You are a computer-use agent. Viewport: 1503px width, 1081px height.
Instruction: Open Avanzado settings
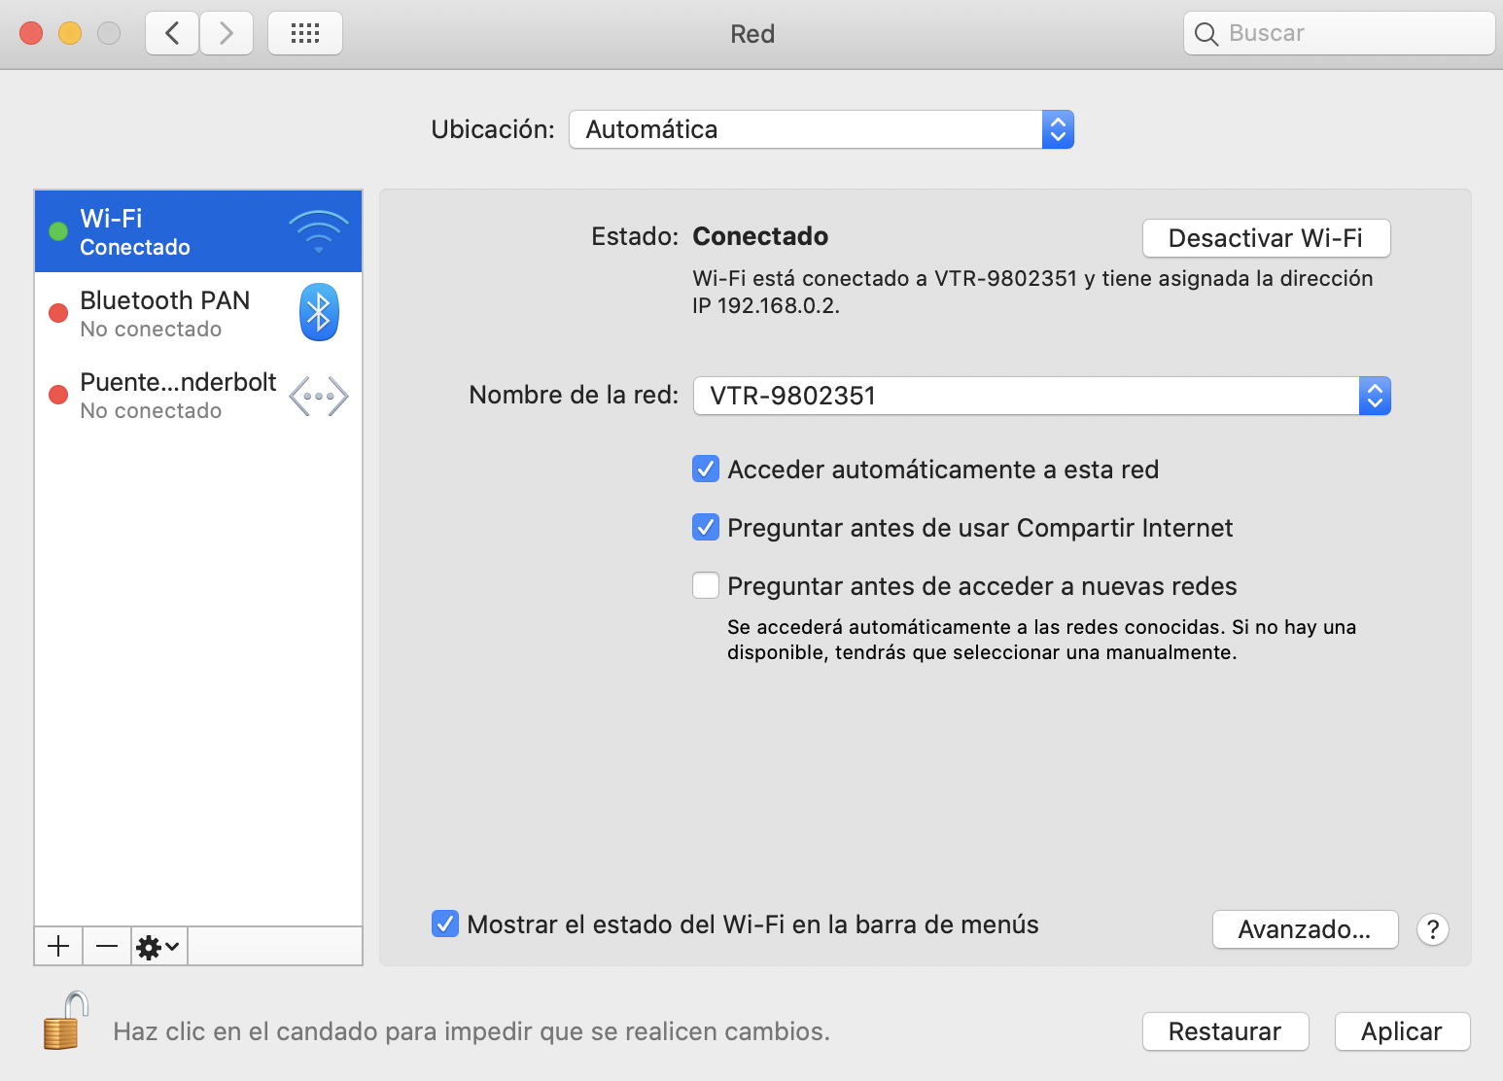pyautogui.click(x=1306, y=929)
